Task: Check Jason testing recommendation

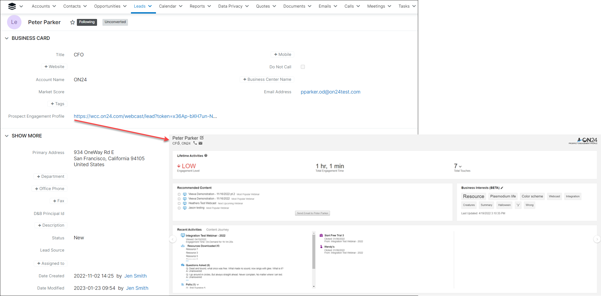Action: pos(179,208)
